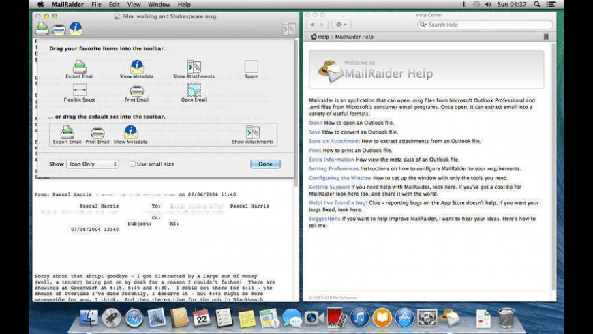593x334 pixels.
Task: Open the File menu
Action: [x=96, y=5]
